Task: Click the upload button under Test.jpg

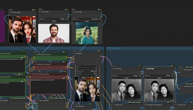Action: pos(54,21)
